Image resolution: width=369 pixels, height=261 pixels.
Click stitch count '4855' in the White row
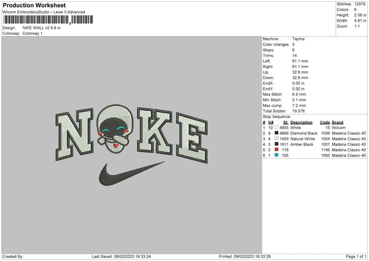(284, 127)
